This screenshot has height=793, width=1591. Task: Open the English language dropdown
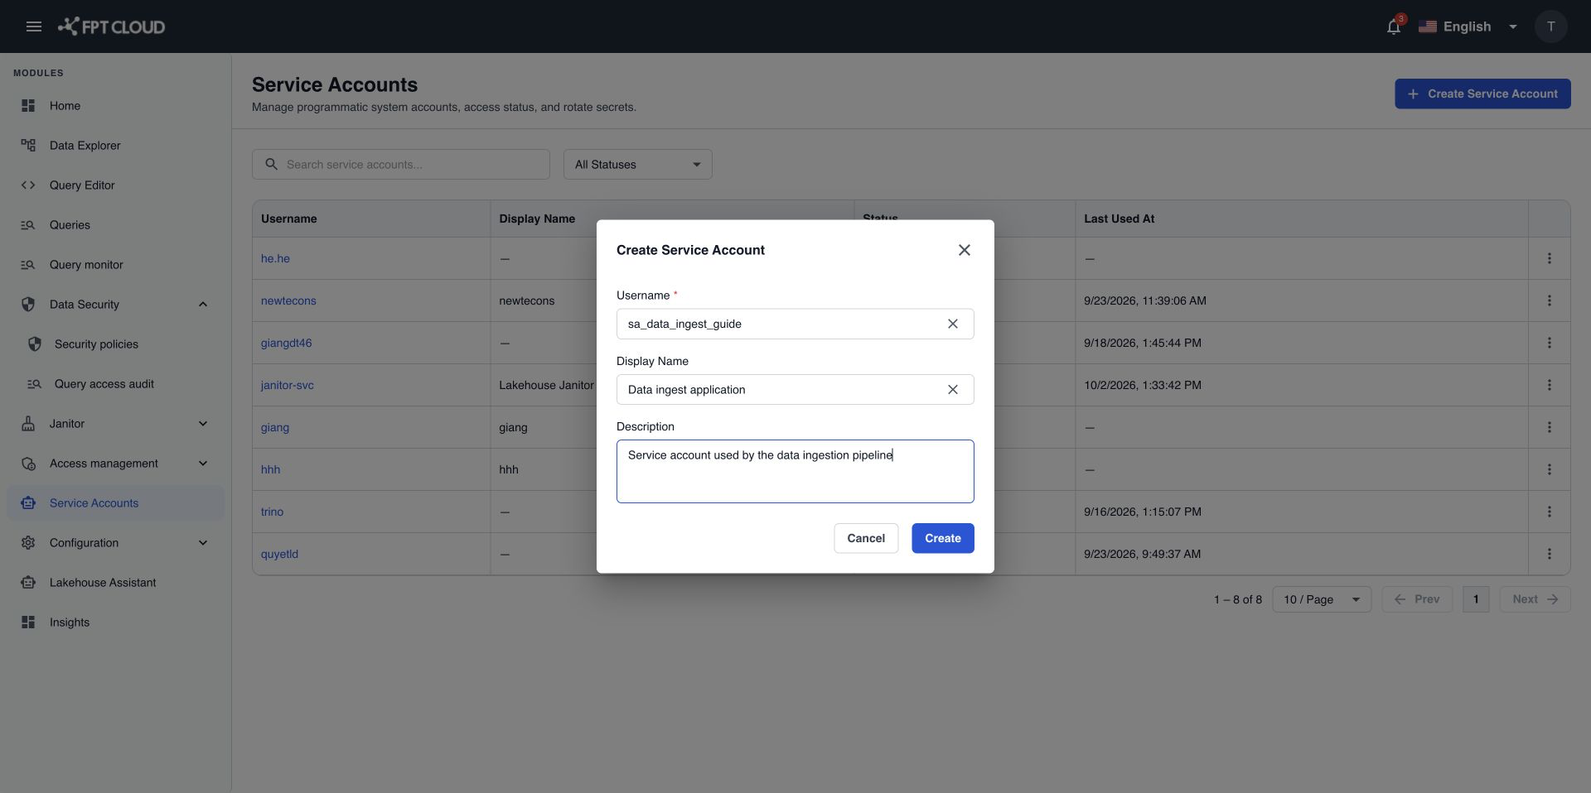click(x=1468, y=26)
